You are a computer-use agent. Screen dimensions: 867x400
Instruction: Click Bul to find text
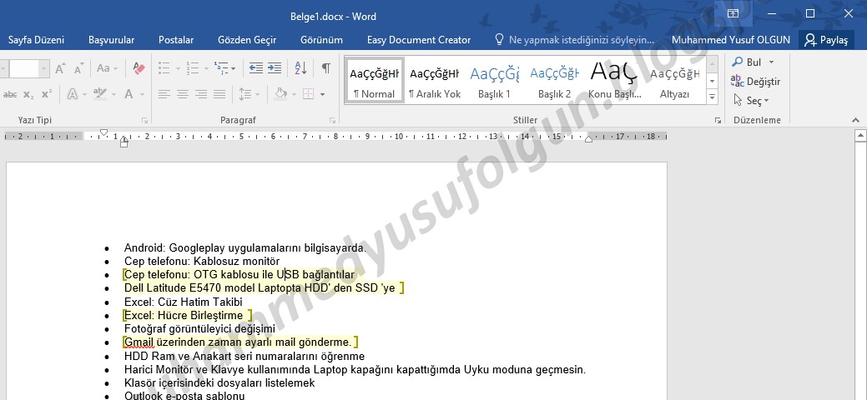point(747,62)
